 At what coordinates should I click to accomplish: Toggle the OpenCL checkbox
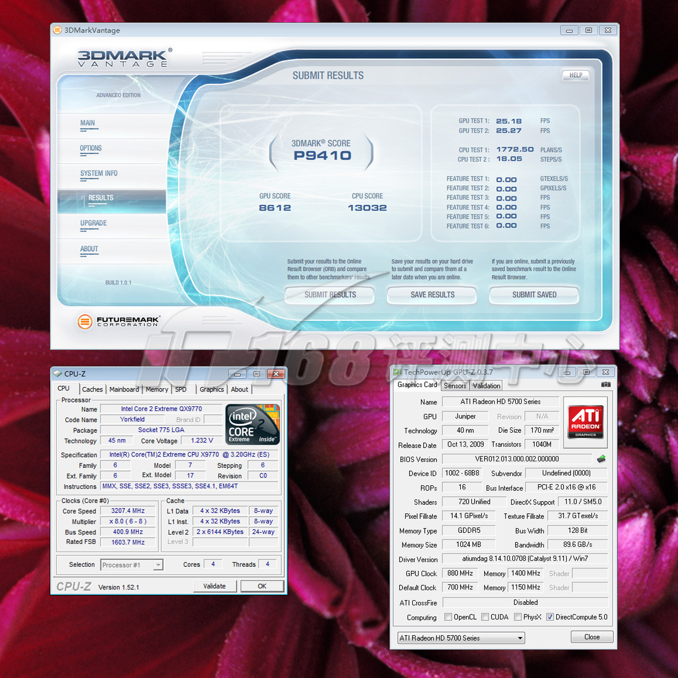[x=448, y=617]
